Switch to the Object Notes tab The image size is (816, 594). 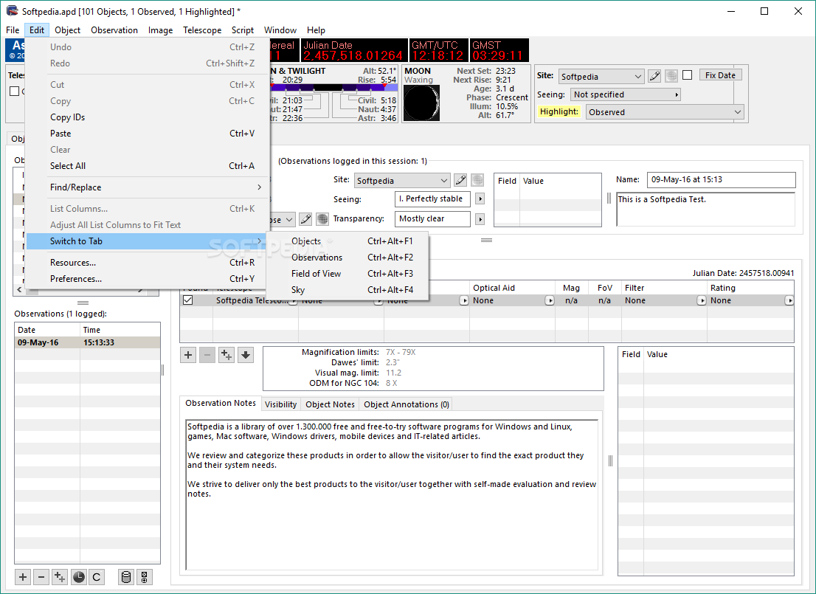(330, 404)
